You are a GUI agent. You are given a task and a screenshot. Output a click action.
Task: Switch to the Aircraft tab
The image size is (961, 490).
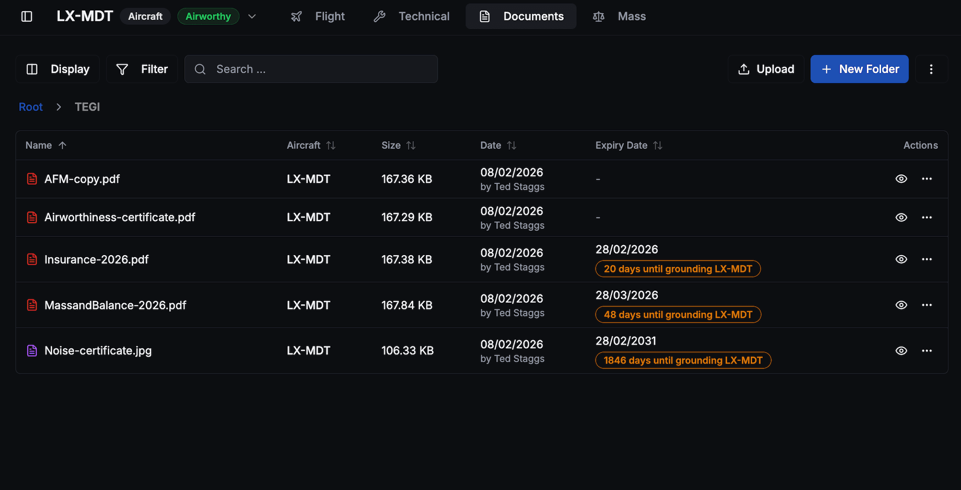point(145,16)
